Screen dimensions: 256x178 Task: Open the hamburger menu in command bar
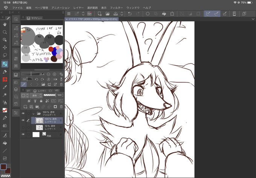point(69,14)
